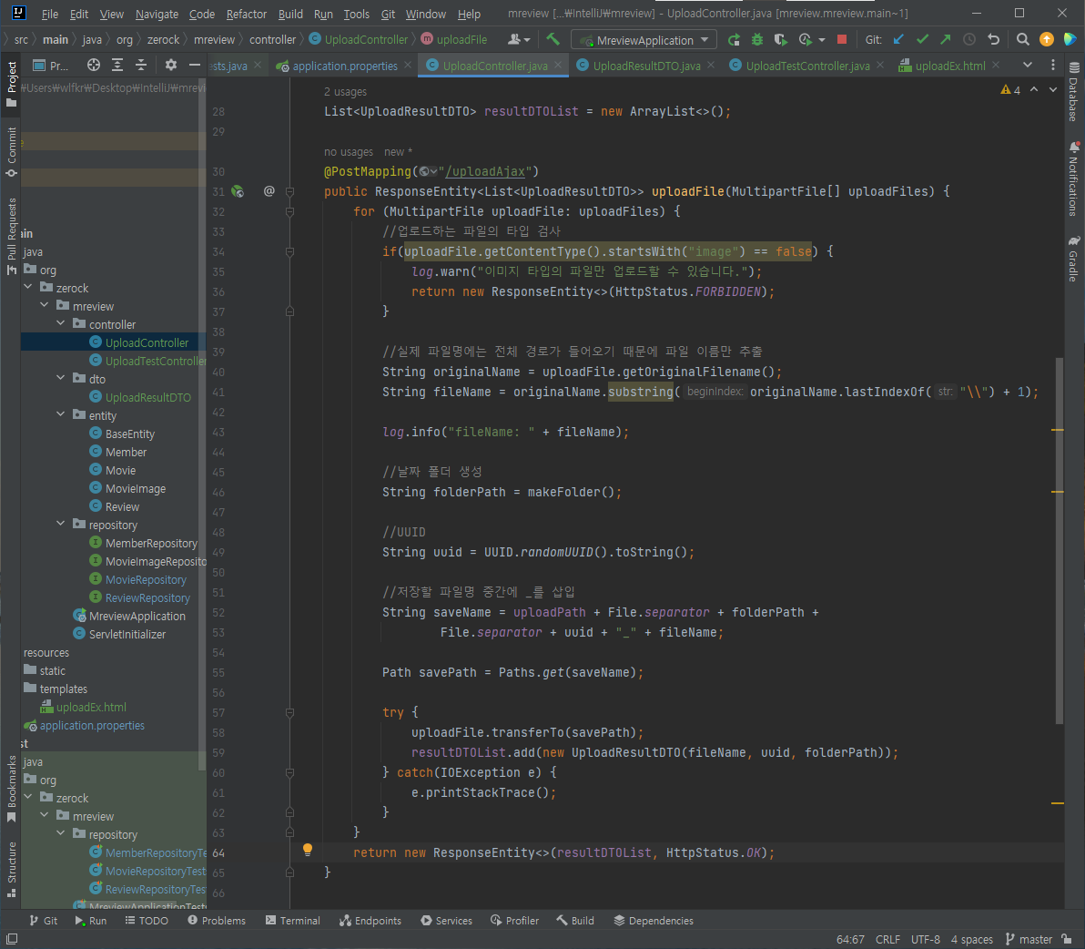Toggle the Structure tool window
This screenshot has height=949, width=1085.
[11, 870]
